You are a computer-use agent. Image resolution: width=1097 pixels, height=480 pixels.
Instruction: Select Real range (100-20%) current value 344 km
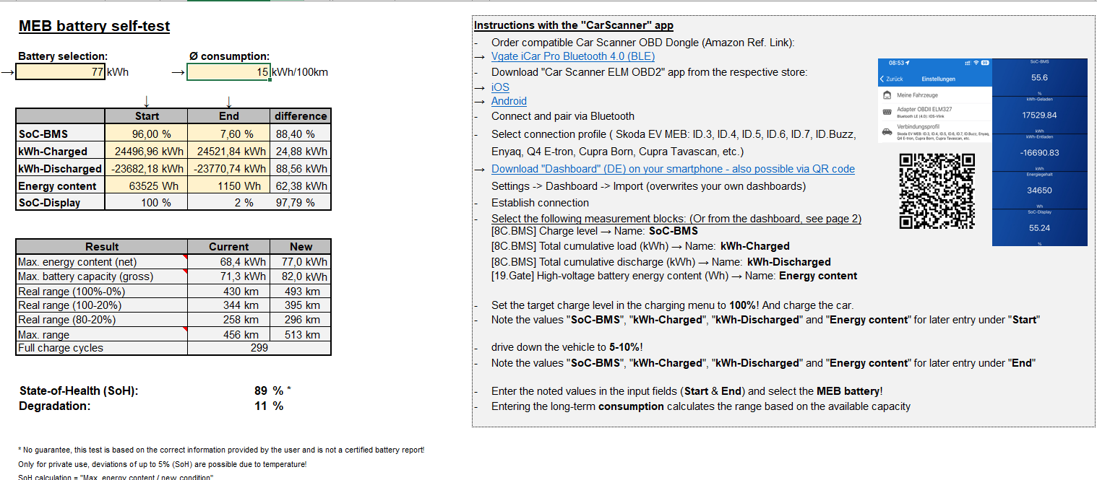228,305
